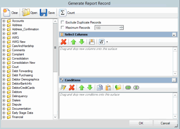Expand the Debtors folder node
This screenshot has width=180, height=129.
pos(4,92)
